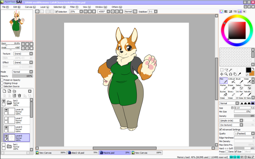Click the horizontal canvas scrollbar
Image resolution: width=255 pixels, height=159 pixels.
[125, 148]
